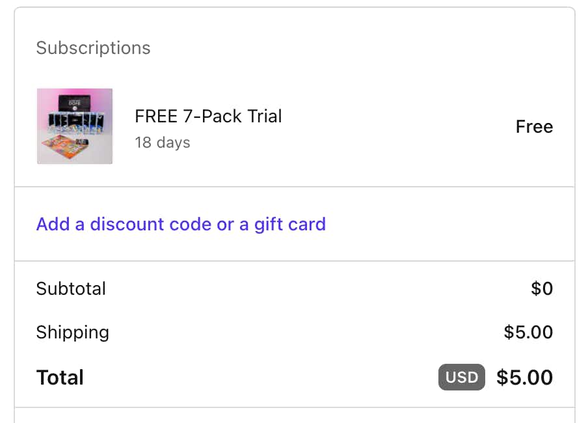Click the FREE 7-Pack Trial product thumbnail
The height and width of the screenshot is (423, 588).
click(75, 126)
